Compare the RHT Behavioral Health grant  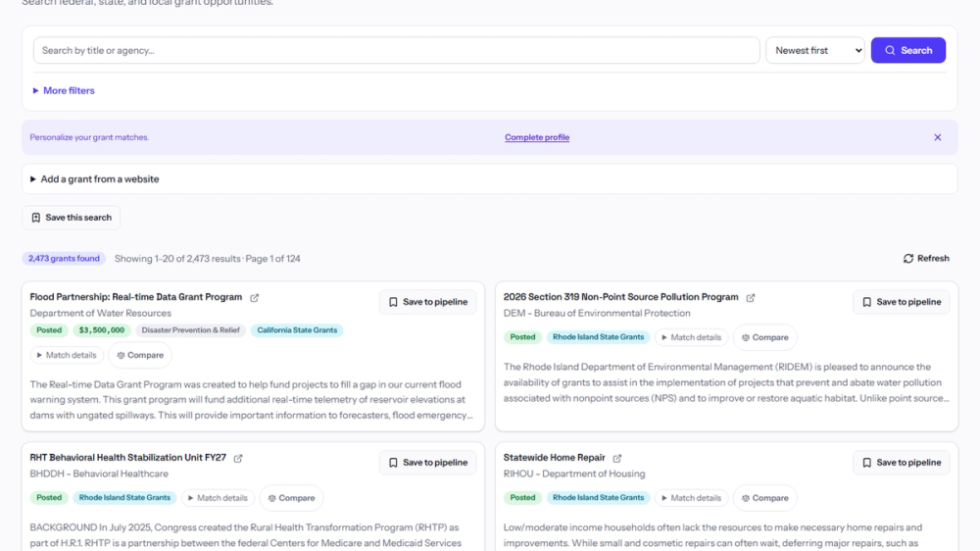[x=291, y=498]
